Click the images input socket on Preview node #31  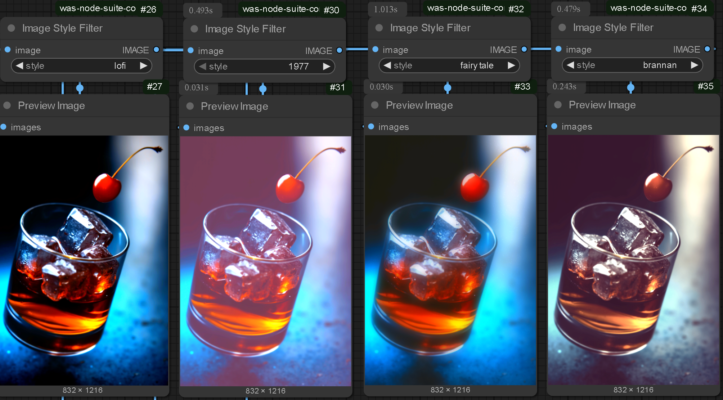[187, 127]
